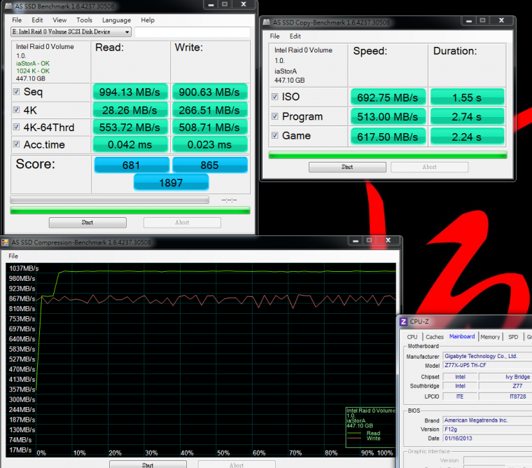
Task: Uncheck the Seq test checkbox
Action: [x=16, y=92]
